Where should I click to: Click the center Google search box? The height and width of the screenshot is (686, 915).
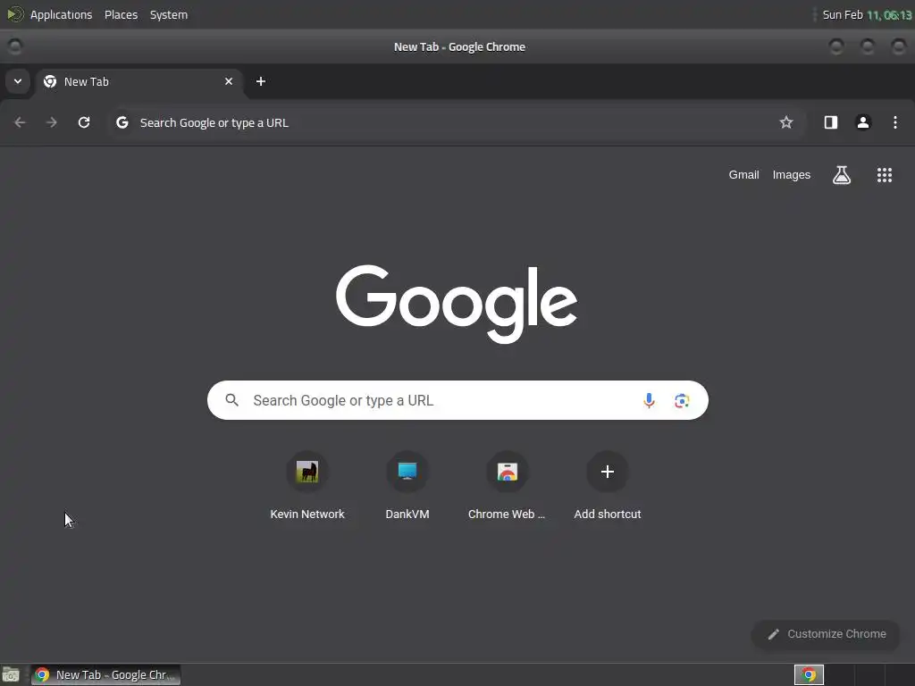coord(457,401)
